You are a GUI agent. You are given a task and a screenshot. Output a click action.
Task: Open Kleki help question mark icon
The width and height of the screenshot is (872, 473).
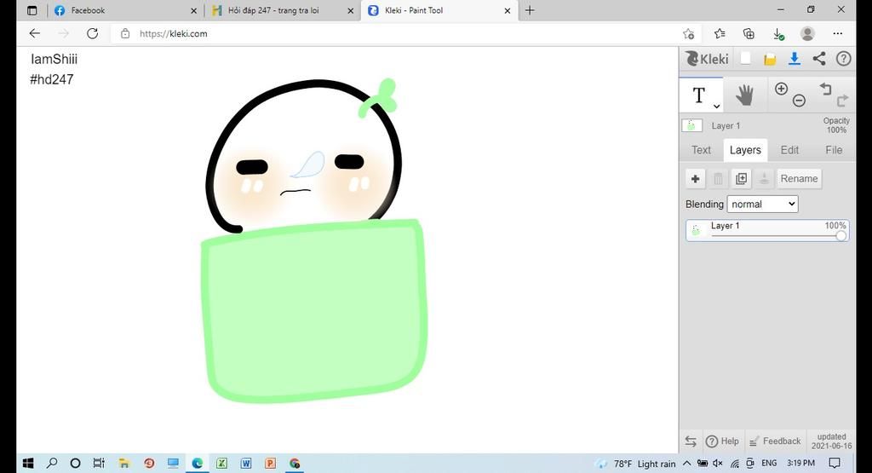coord(844,59)
